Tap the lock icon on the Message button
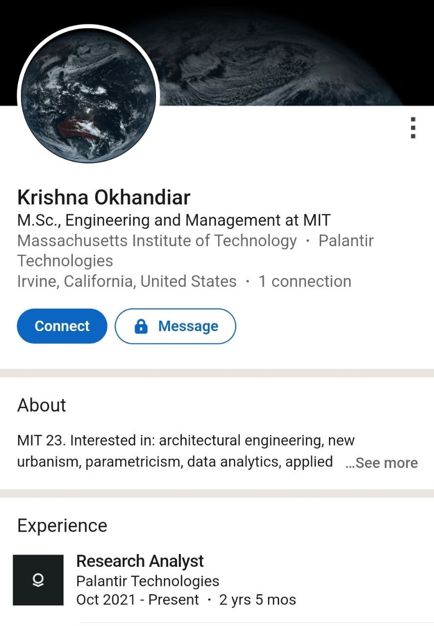Screen dimensions: 434x626 tap(141, 326)
